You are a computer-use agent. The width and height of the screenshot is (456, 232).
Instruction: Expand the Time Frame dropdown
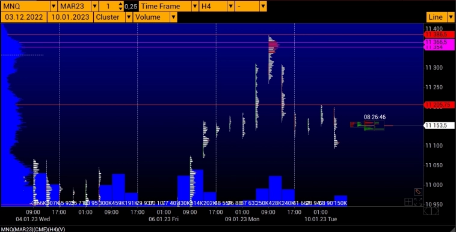coord(195,6)
